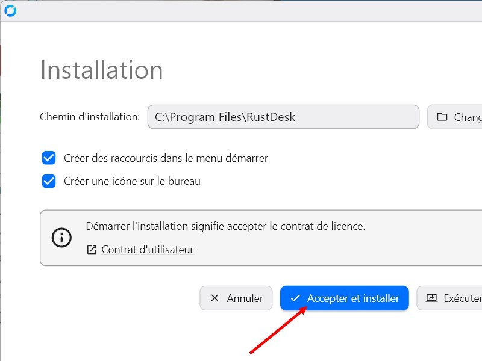The width and height of the screenshot is (482, 361).
Task: Click the screen icon on the Exécuter button
Action: 431,298
